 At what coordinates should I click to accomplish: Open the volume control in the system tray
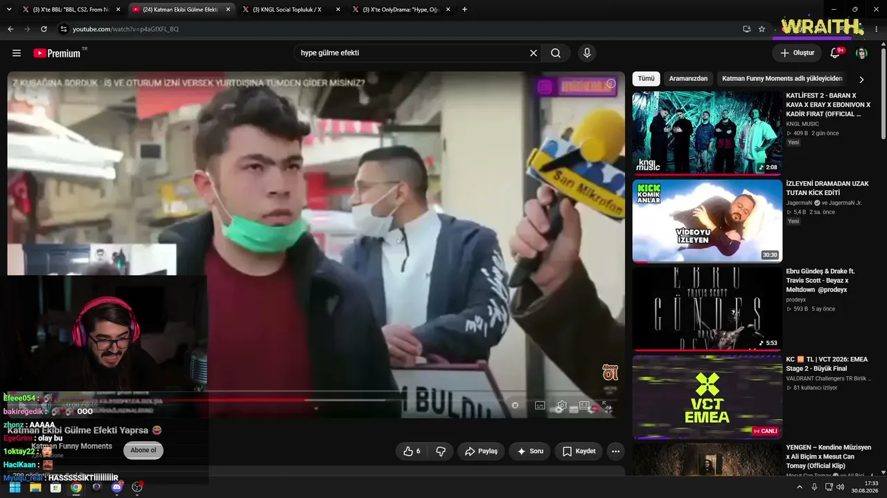pos(841,487)
